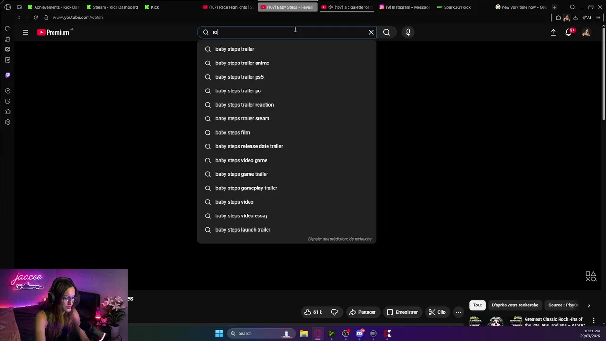The width and height of the screenshot is (606, 341).
Task: Switch to muted 'a cigarette for' tab
Action: tap(347, 7)
